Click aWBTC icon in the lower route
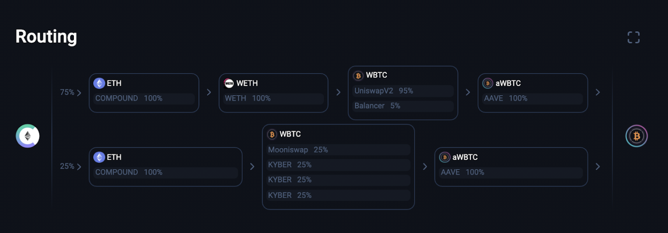 (444, 157)
